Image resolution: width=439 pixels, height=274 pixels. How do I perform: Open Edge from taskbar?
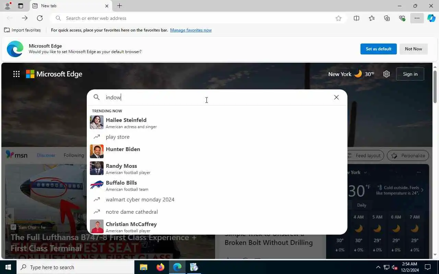click(x=177, y=267)
